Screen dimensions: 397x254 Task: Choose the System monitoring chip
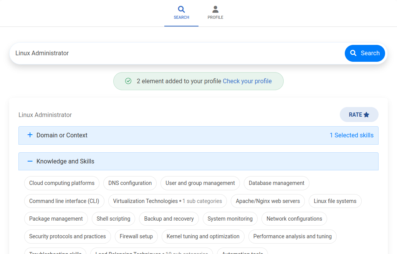pos(230,219)
